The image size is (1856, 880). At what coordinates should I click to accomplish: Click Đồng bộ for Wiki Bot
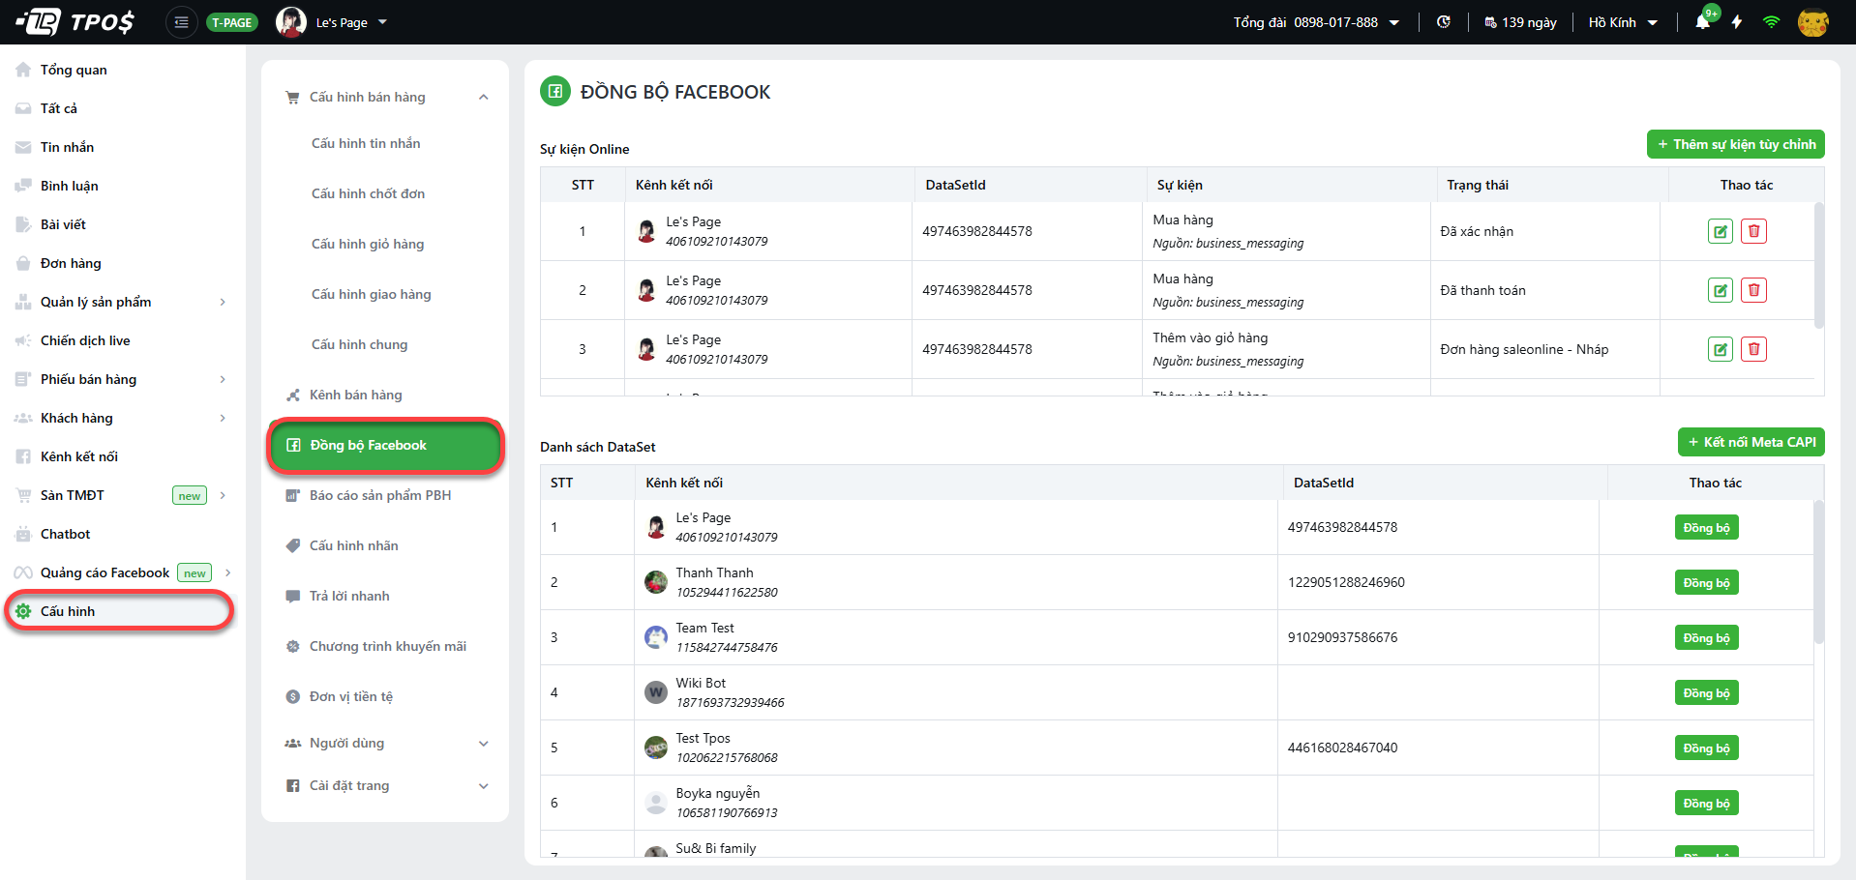click(1706, 692)
